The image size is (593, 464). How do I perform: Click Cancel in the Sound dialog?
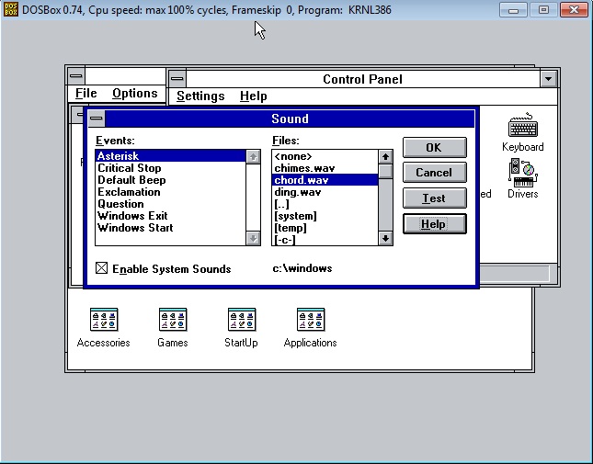tap(435, 173)
